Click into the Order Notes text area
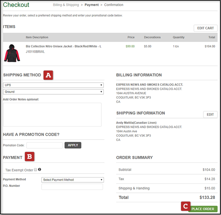This screenshot has width=221, height=215. (52, 114)
